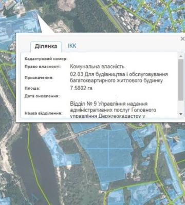Click the popup scrollbar up arrow
The image size is (185, 205).
pyautogui.click(x=181, y=56)
